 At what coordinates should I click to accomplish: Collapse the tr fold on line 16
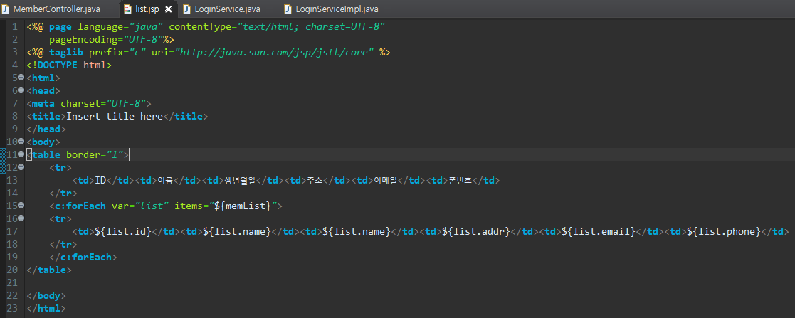click(x=21, y=218)
